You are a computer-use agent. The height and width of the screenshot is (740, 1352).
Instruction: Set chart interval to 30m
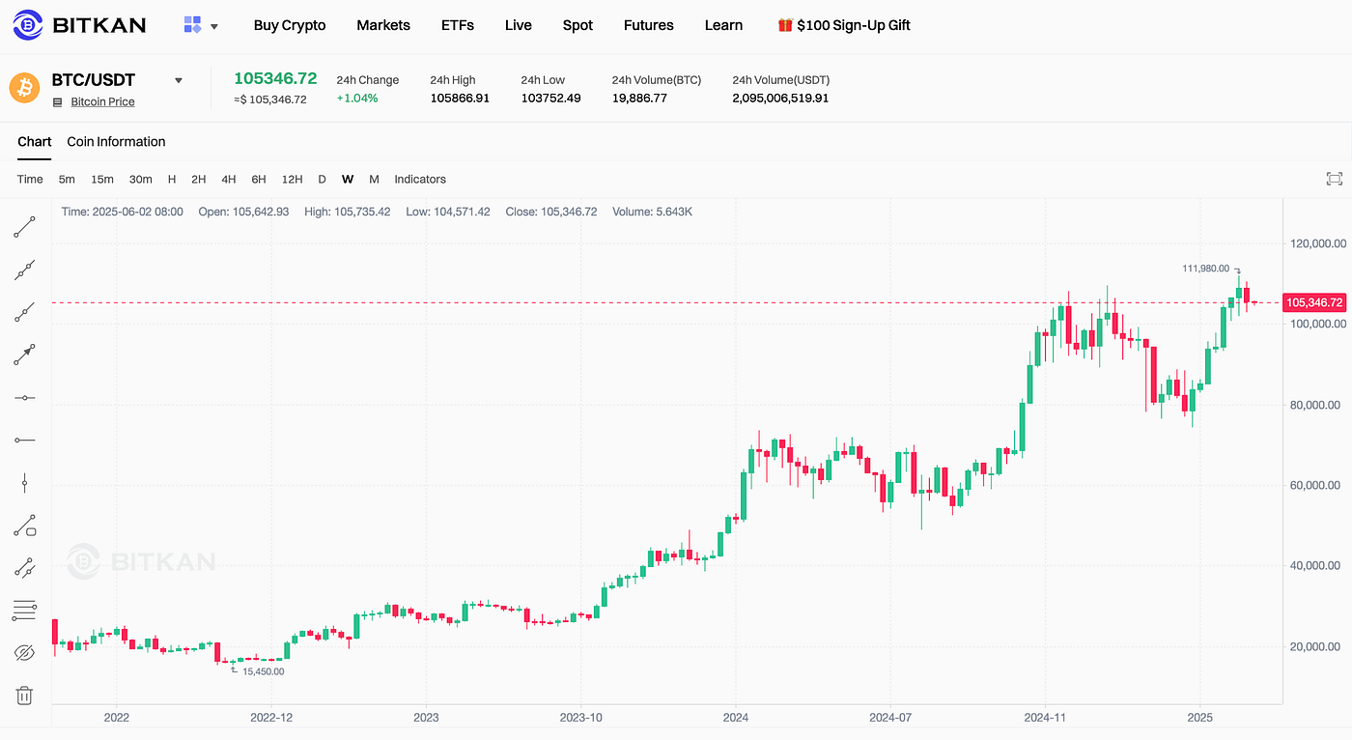click(141, 179)
